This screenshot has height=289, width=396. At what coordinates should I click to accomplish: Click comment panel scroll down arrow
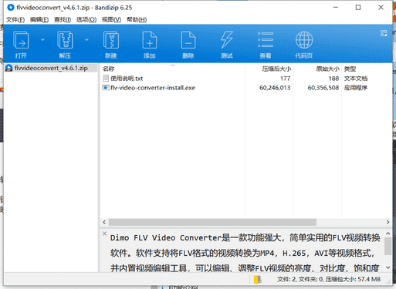point(388,267)
